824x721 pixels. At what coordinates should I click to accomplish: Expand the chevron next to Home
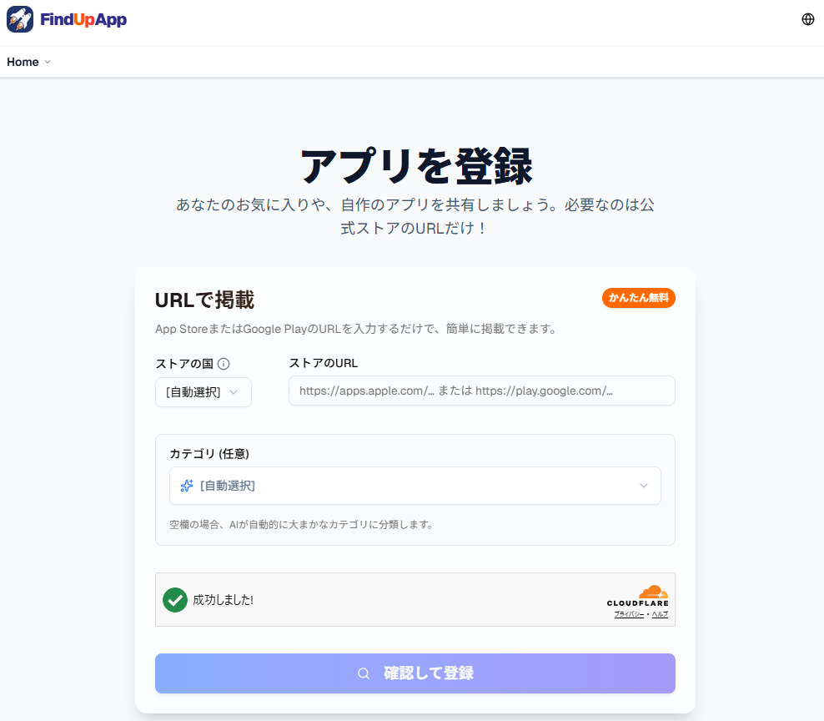tap(48, 62)
